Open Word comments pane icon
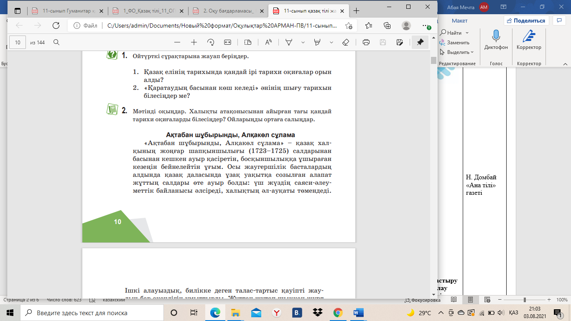Screen dimensions: 571x321 tap(559, 20)
